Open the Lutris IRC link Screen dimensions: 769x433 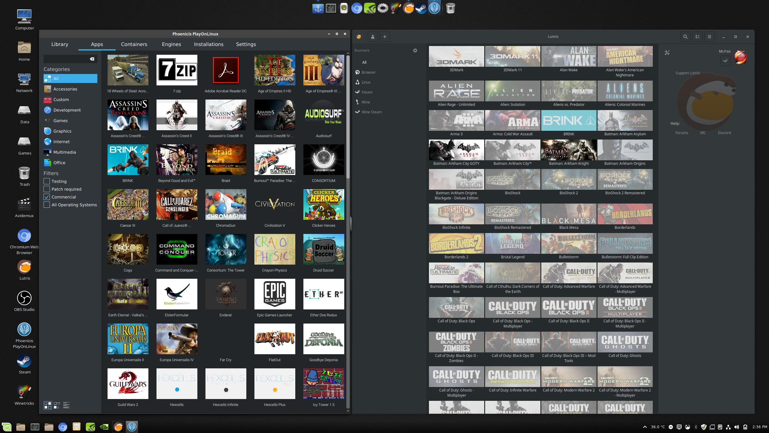pyautogui.click(x=703, y=133)
